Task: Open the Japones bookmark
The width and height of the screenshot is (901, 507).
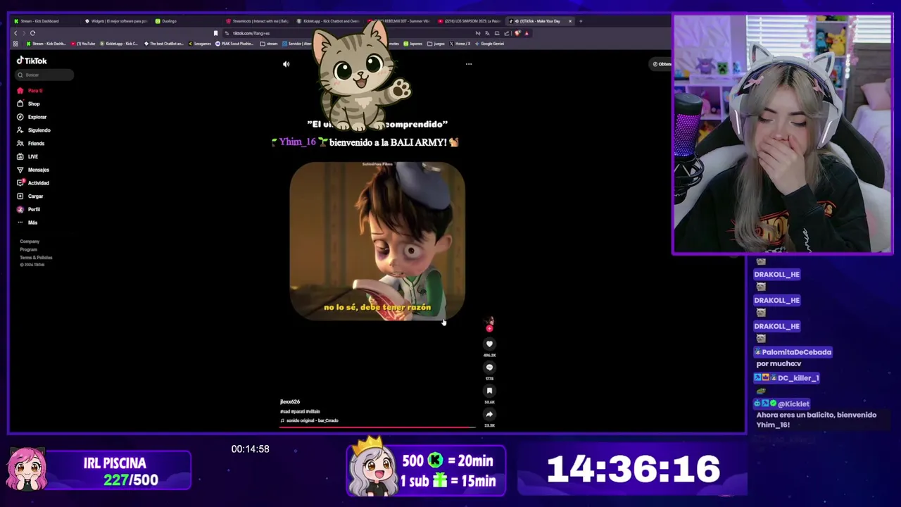Action: pos(413,44)
